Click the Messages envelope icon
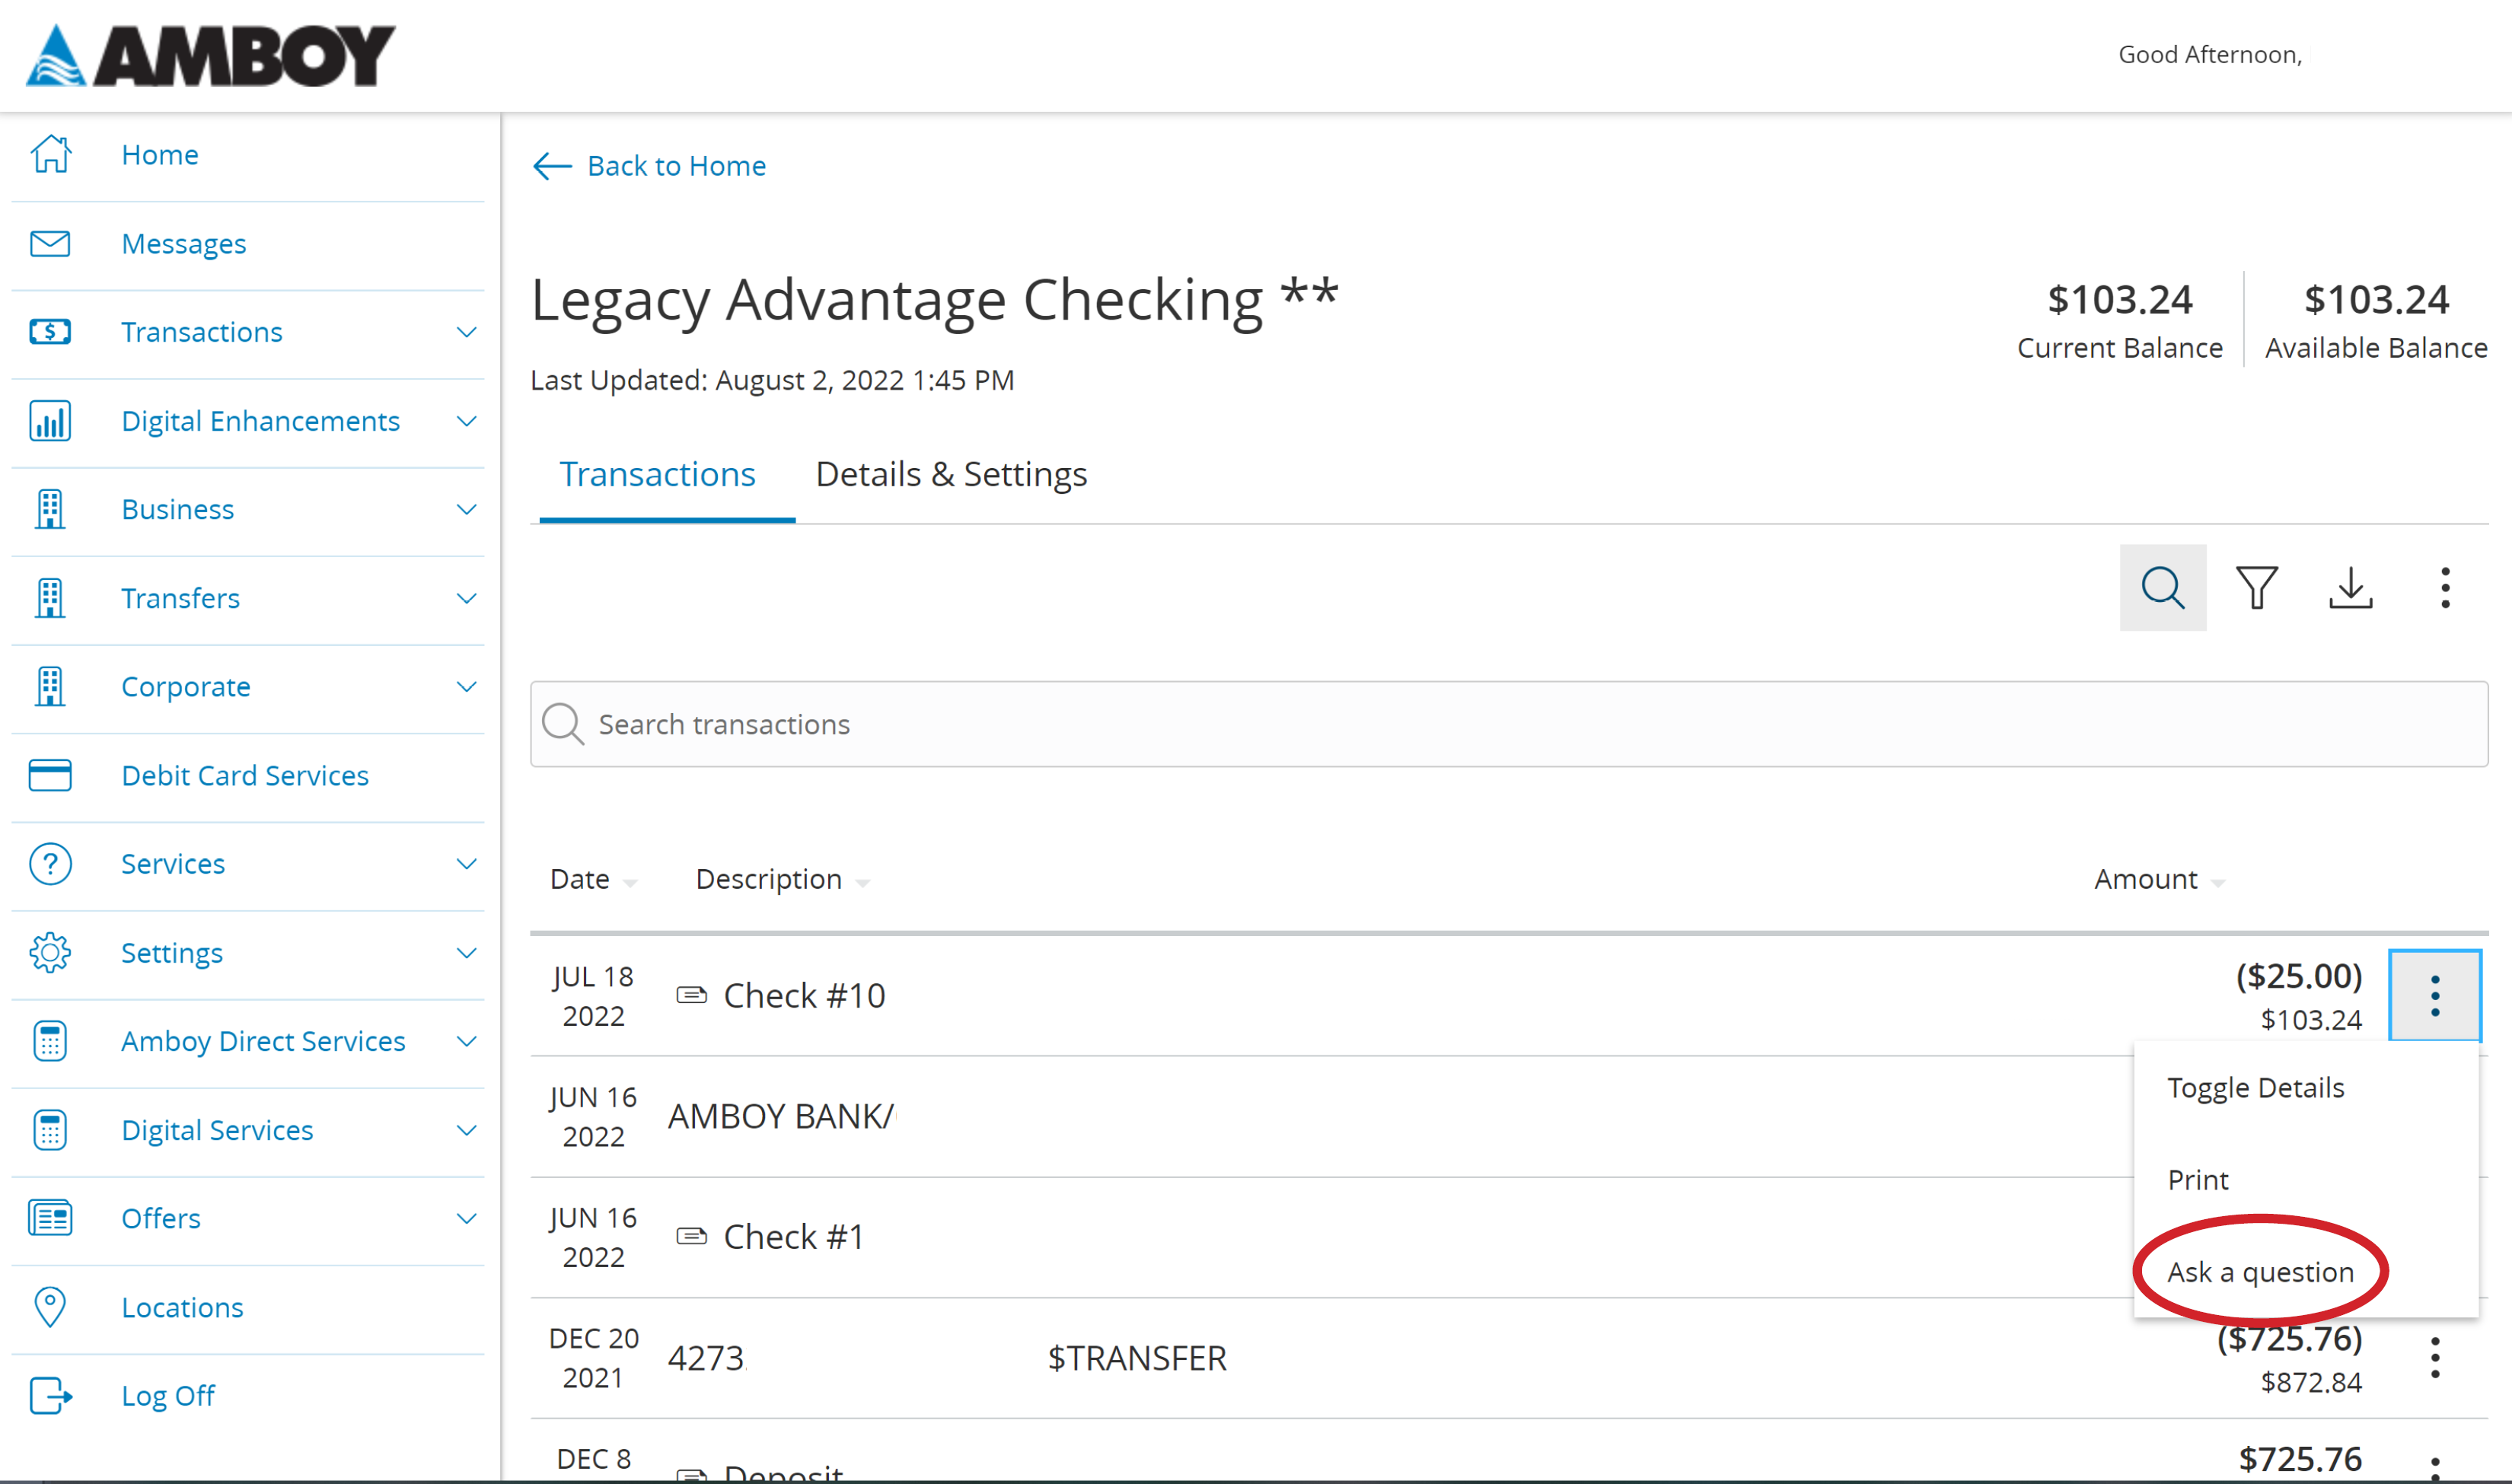This screenshot has height=1484, width=2512. coord(50,243)
